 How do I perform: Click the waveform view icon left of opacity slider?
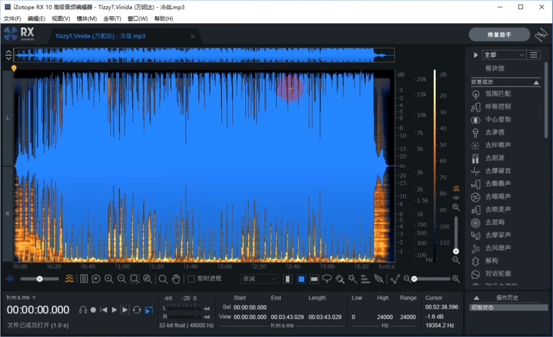pyautogui.click(x=10, y=279)
